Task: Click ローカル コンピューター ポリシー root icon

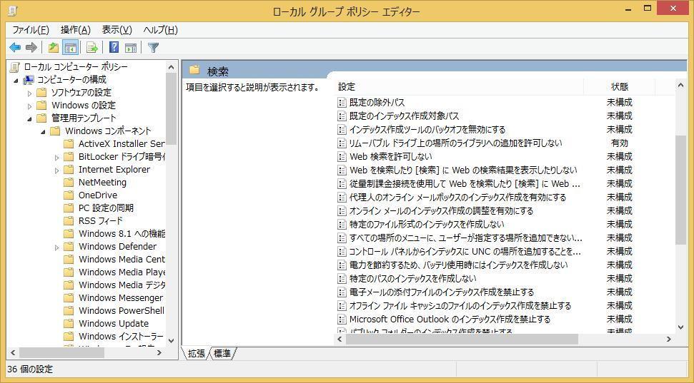Action: tap(15, 67)
